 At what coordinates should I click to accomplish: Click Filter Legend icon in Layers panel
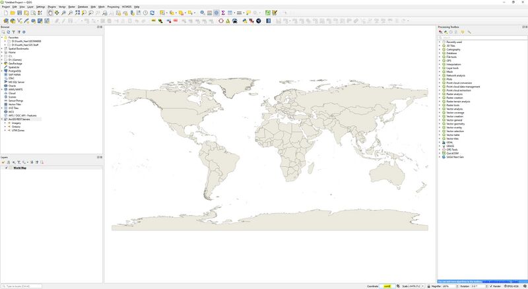(19, 162)
